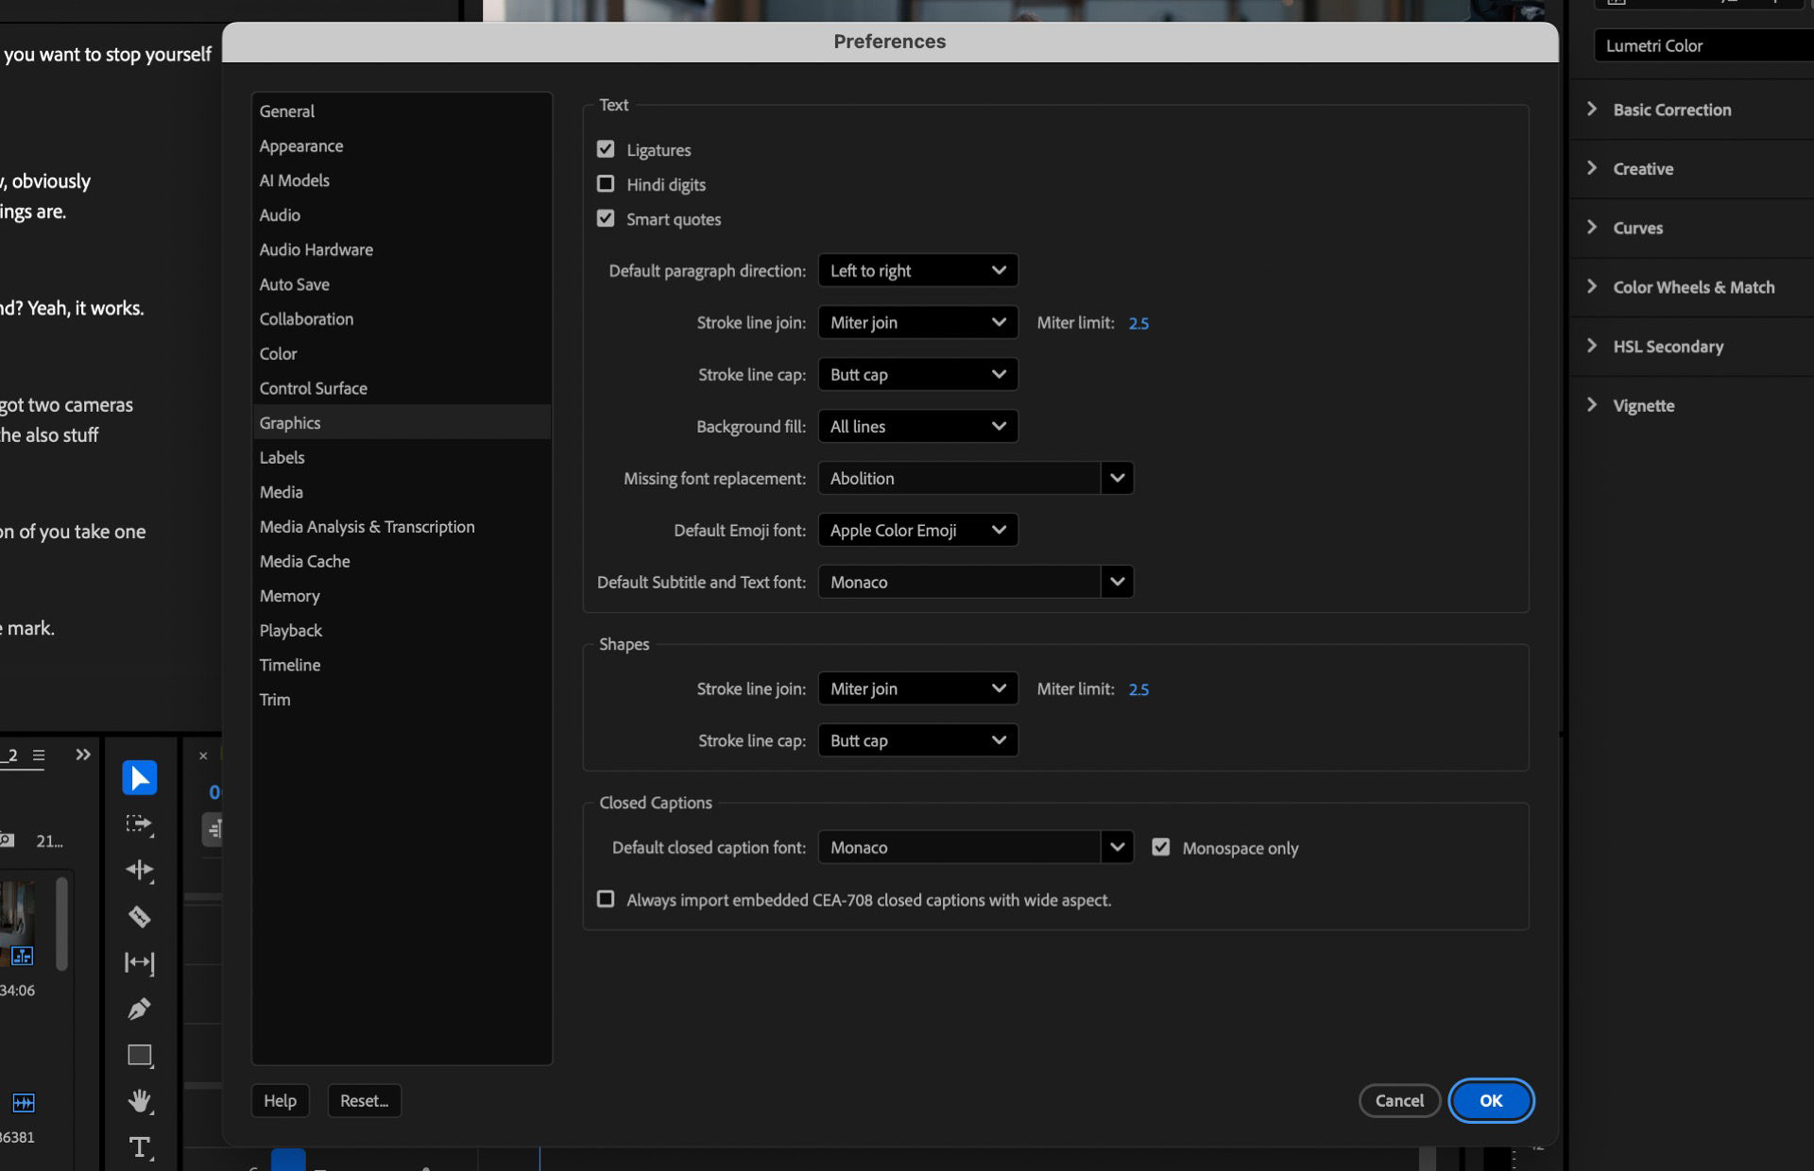This screenshot has height=1171, width=1814.
Task: Open Default closed caption font dropdown arrow
Action: point(1117,848)
